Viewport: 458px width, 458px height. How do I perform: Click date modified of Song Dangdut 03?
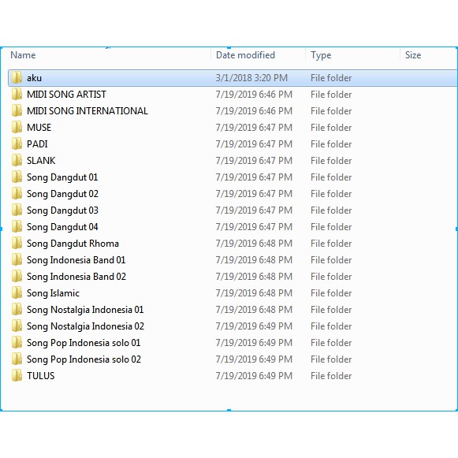254,210
